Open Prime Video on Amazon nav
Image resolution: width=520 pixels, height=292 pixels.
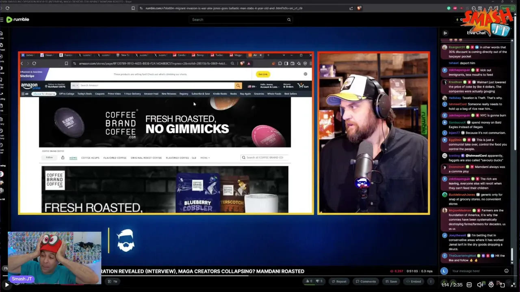point(114,94)
